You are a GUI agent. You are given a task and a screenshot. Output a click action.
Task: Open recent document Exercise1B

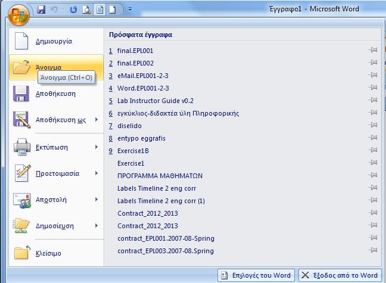pos(133,151)
